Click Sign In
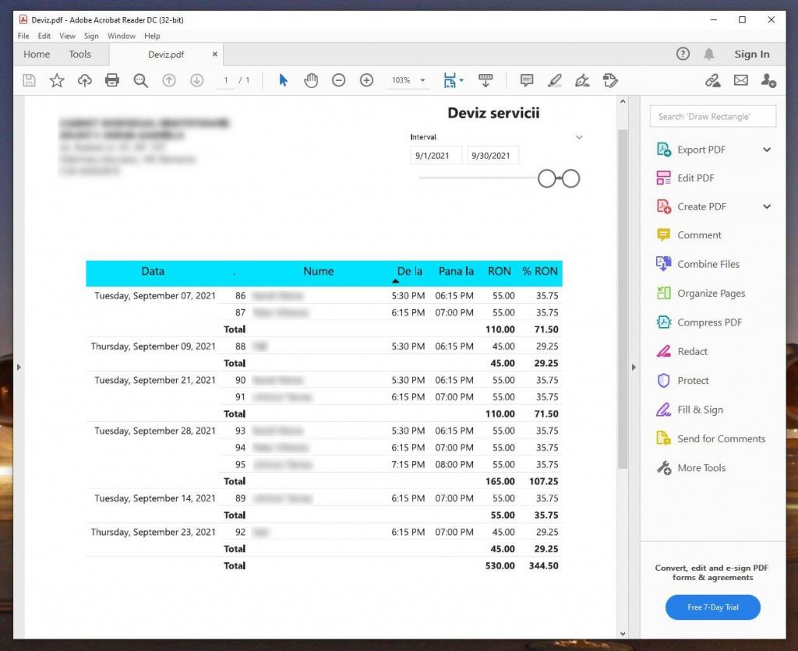The height and width of the screenshot is (651, 798). click(751, 54)
